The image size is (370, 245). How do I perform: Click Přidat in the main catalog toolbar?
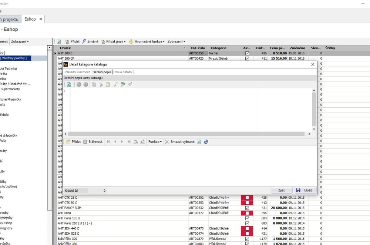(x=73, y=41)
